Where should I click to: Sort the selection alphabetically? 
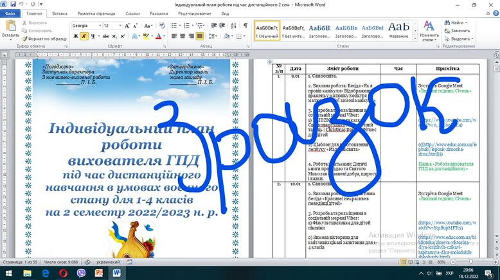[x=233, y=26]
